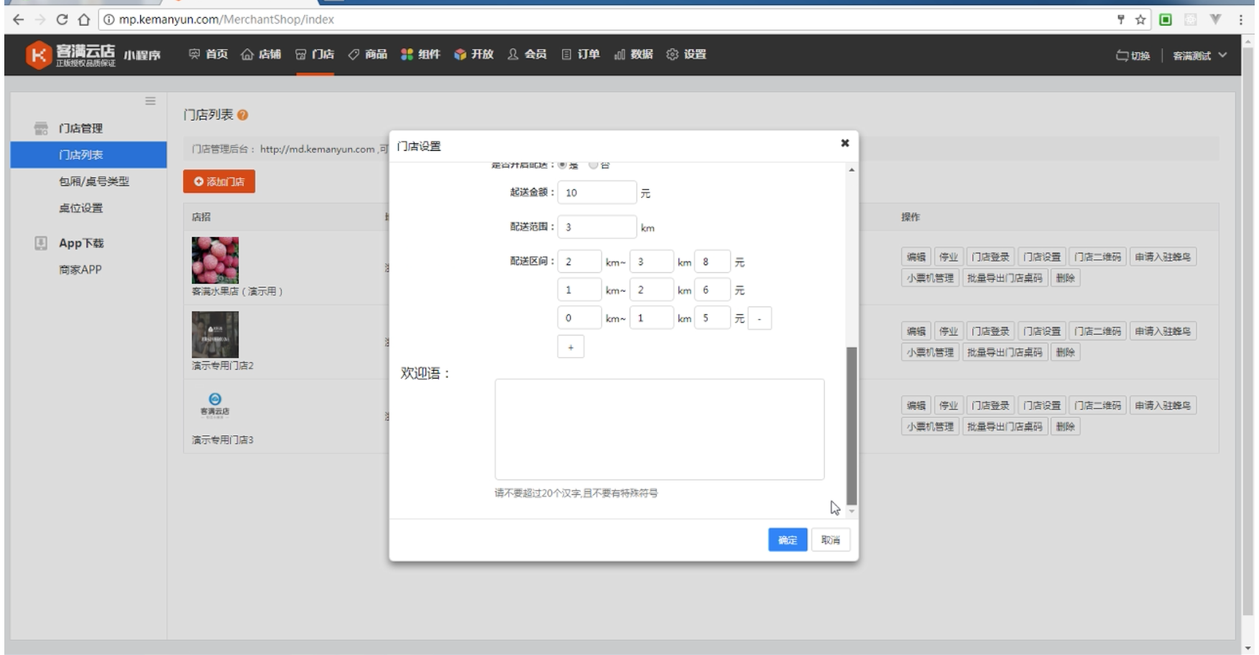Cancel with the 取消 button
This screenshot has width=1259, height=655.
pyautogui.click(x=831, y=540)
